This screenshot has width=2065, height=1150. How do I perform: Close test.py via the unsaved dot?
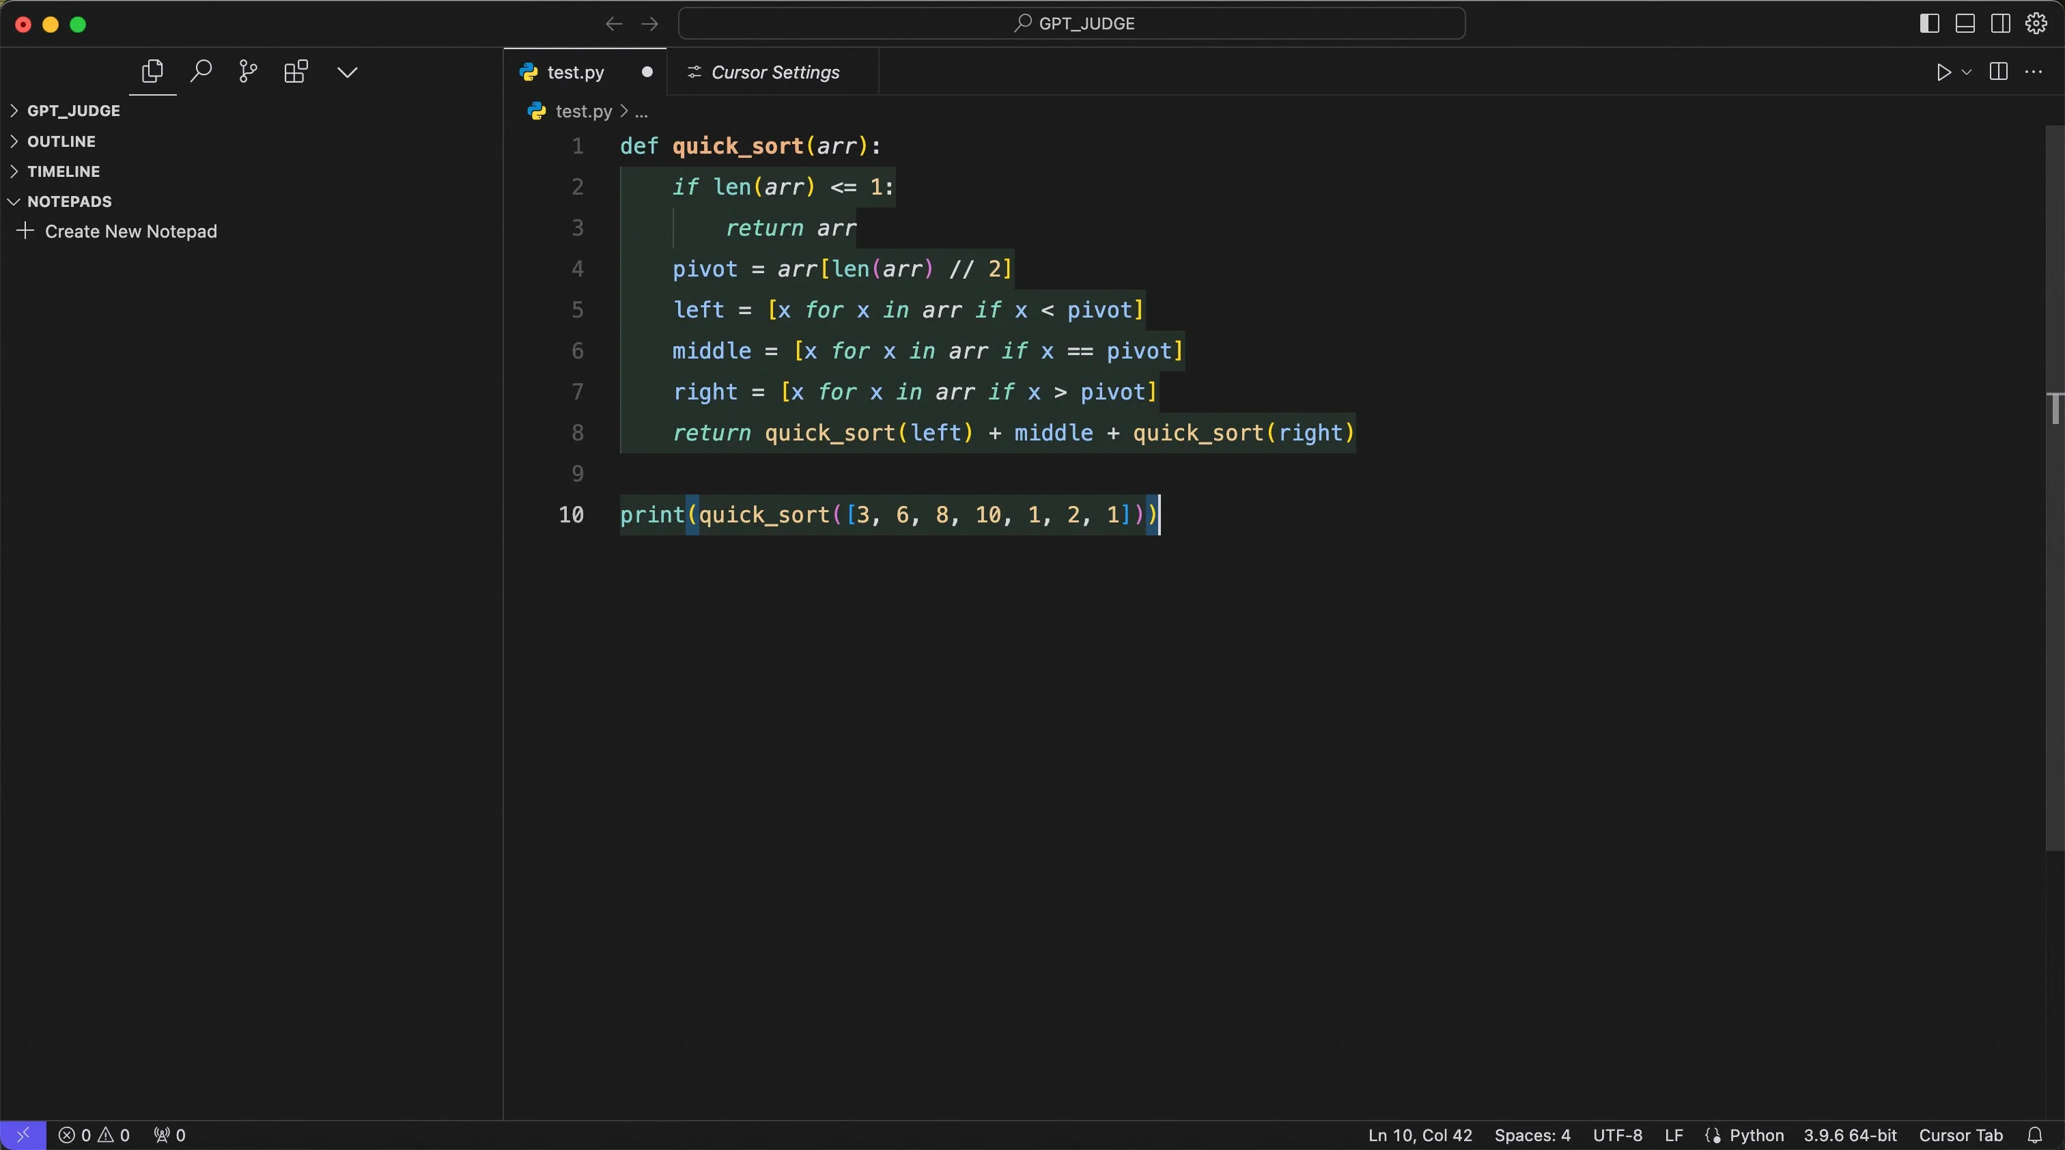pos(647,72)
